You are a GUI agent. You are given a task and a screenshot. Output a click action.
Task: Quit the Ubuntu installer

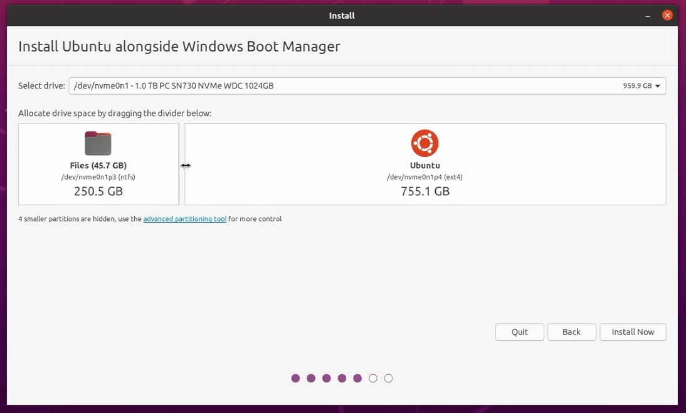(x=519, y=332)
